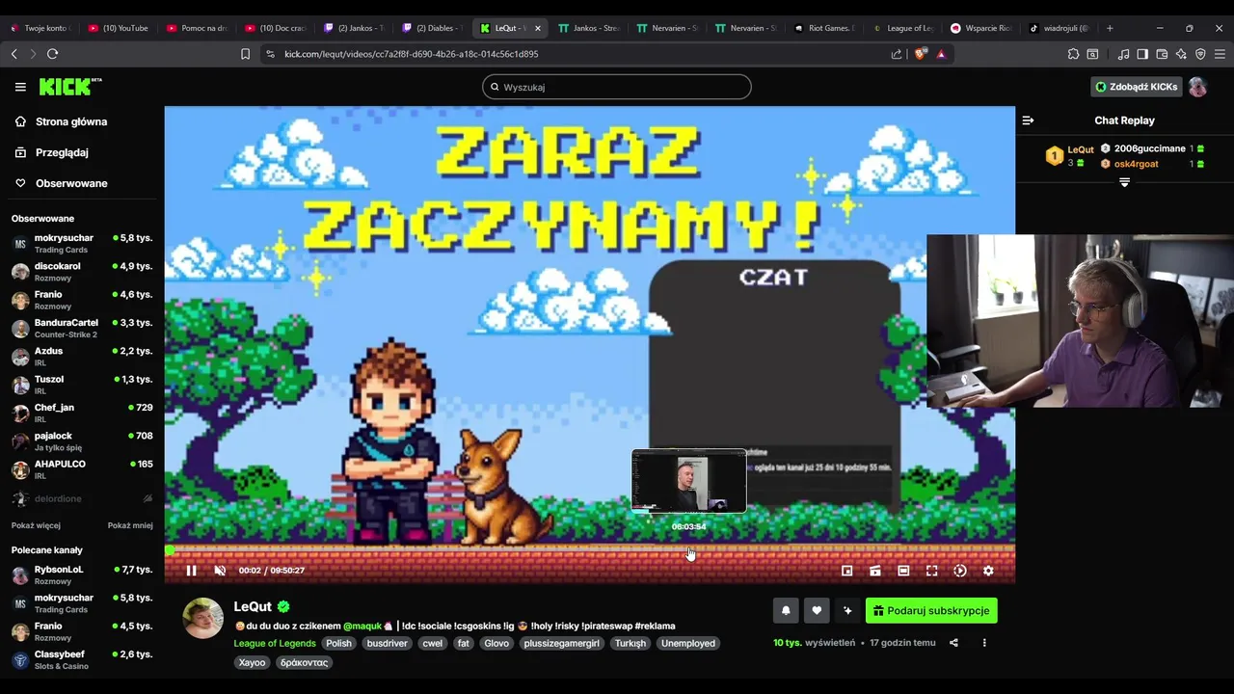Open the browser extensions puzzle icon
Viewport: 1234px width, 694px height.
tap(1073, 54)
